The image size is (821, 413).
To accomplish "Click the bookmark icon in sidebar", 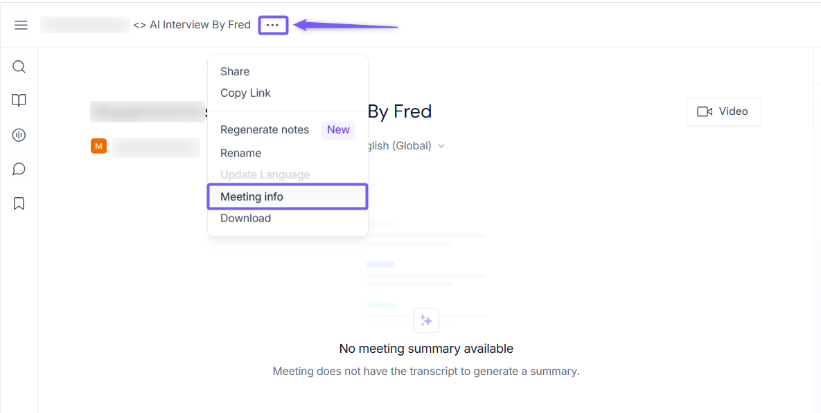I will [x=19, y=203].
